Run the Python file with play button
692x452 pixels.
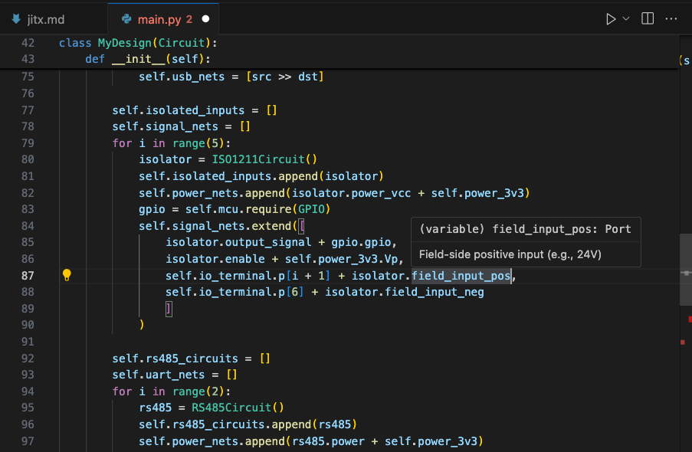611,18
